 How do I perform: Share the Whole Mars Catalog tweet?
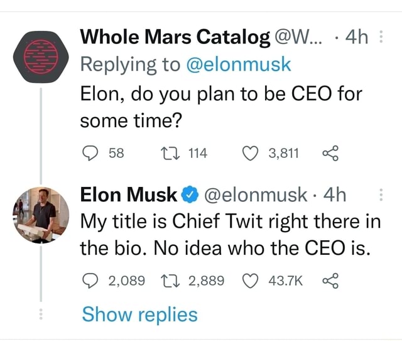(329, 152)
